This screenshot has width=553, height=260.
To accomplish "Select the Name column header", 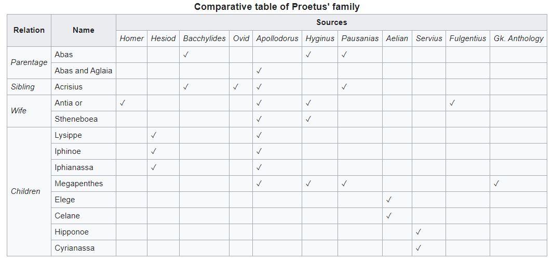I will (x=83, y=30).
